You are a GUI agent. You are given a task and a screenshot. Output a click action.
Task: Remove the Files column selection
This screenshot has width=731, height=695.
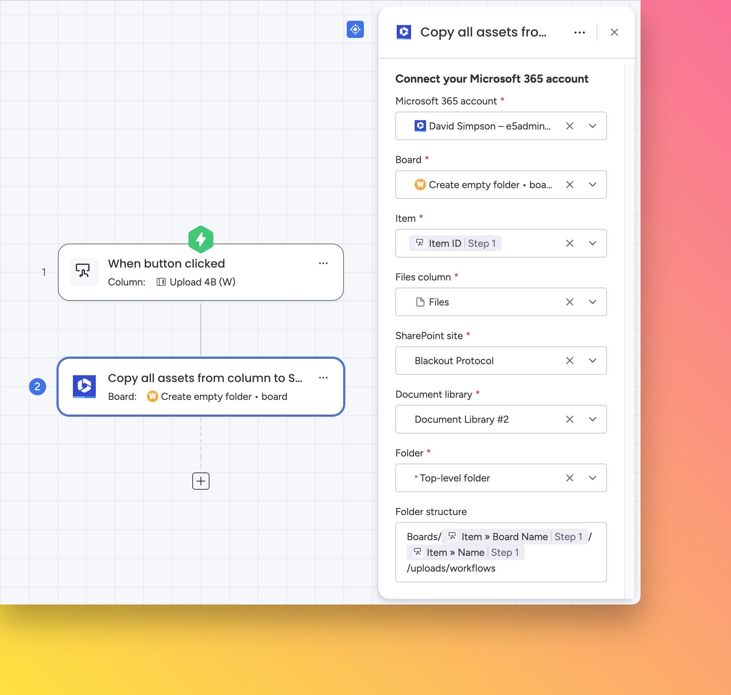[x=570, y=302]
